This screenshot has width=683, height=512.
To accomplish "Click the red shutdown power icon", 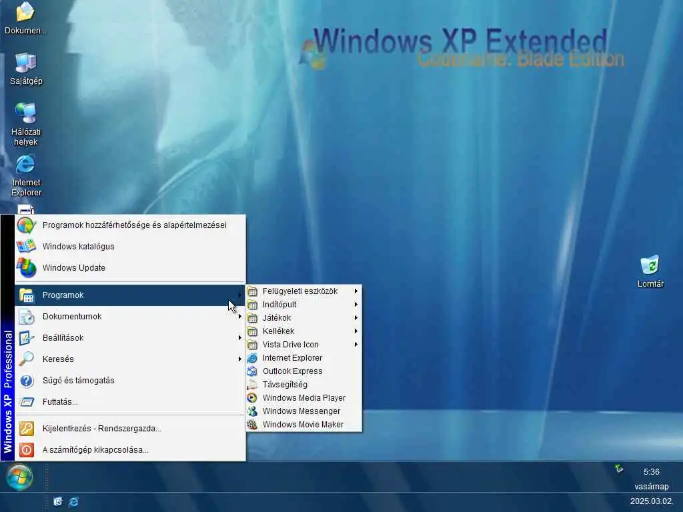I will (27, 450).
